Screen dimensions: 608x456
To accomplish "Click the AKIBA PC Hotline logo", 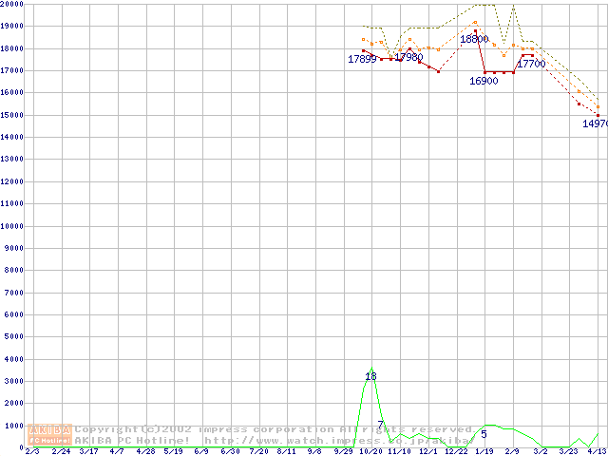I will 49,435.
